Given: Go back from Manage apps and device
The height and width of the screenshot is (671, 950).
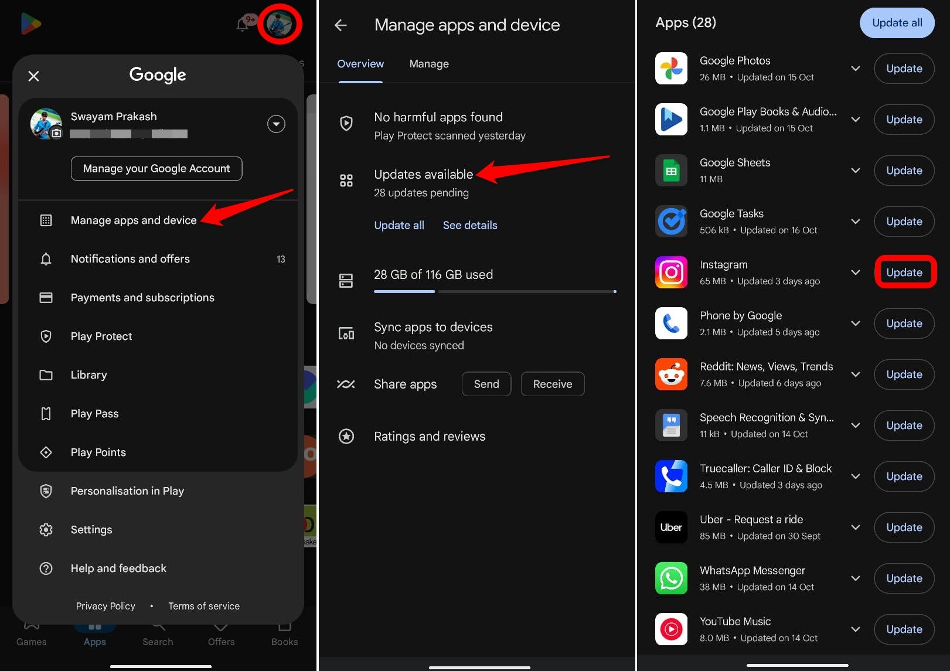Looking at the screenshot, I should tap(340, 25).
